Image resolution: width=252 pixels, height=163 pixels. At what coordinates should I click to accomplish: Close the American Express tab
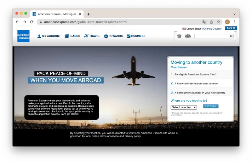(x=80, y=14)
